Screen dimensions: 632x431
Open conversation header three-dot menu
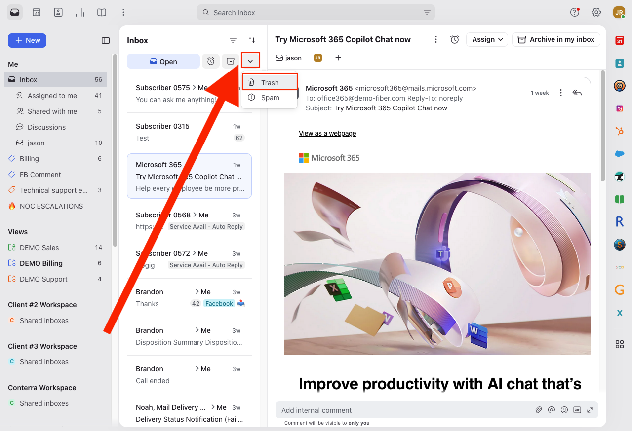[x=436, y=39]
